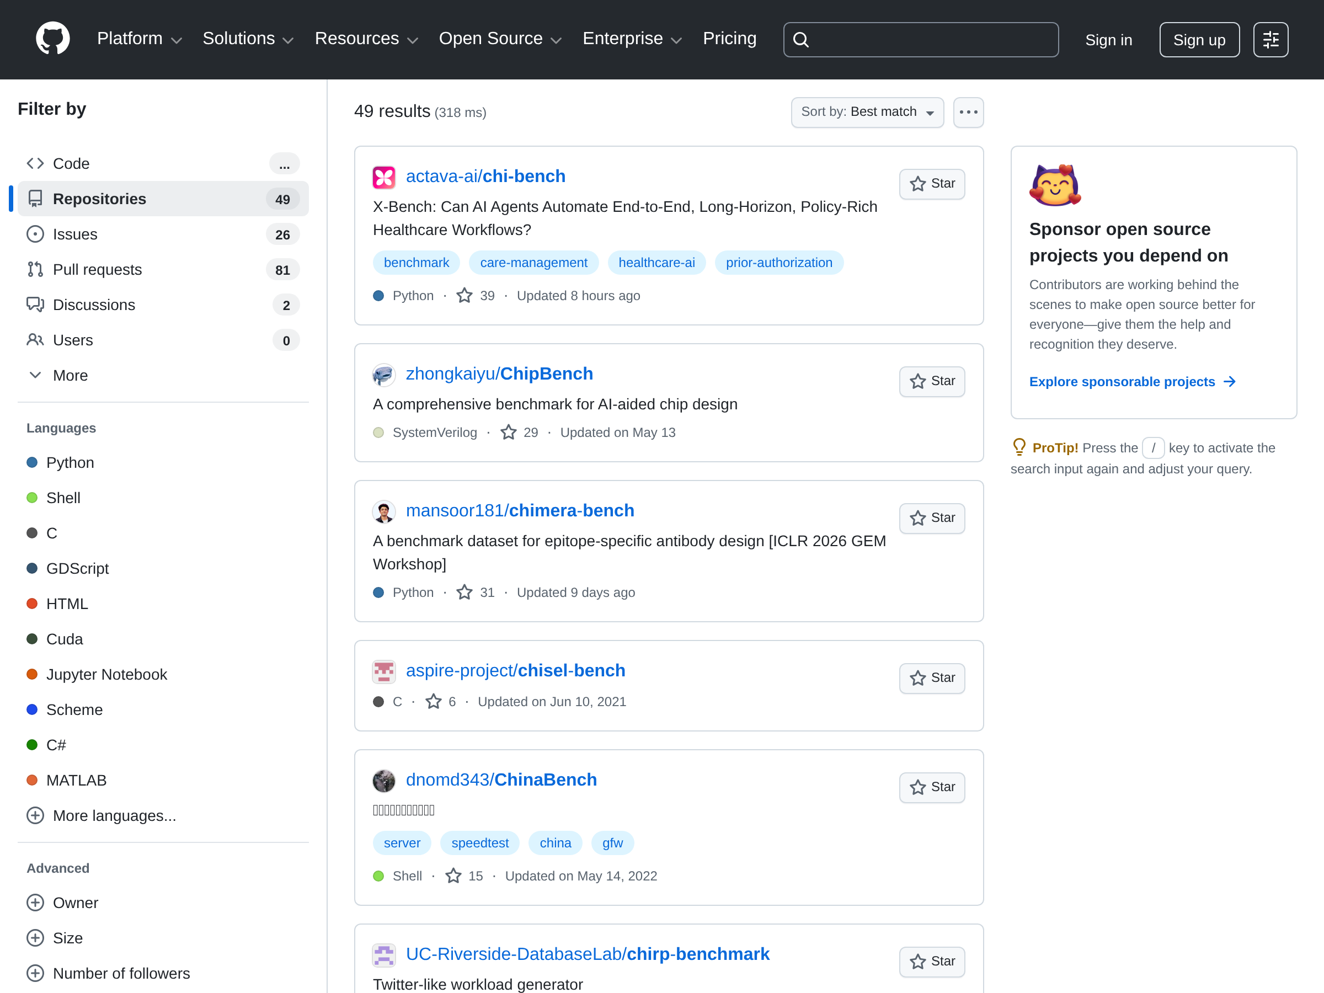Click the search input field
The width and height of the screenshot is (1324, 993).
click(x=921, y=40)
